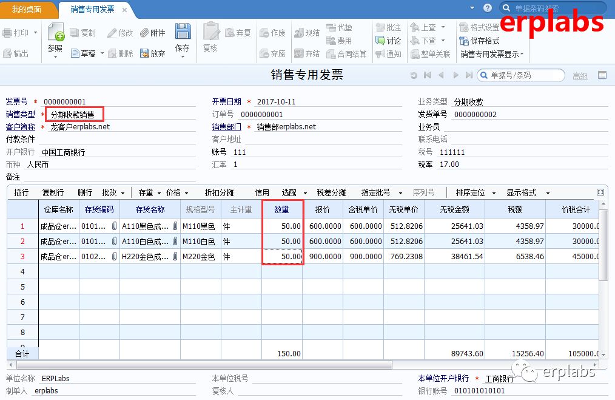Open 附件 attachments with paperclip icon
Viewport: 615px width, 400px height.
tap(153, 33)
